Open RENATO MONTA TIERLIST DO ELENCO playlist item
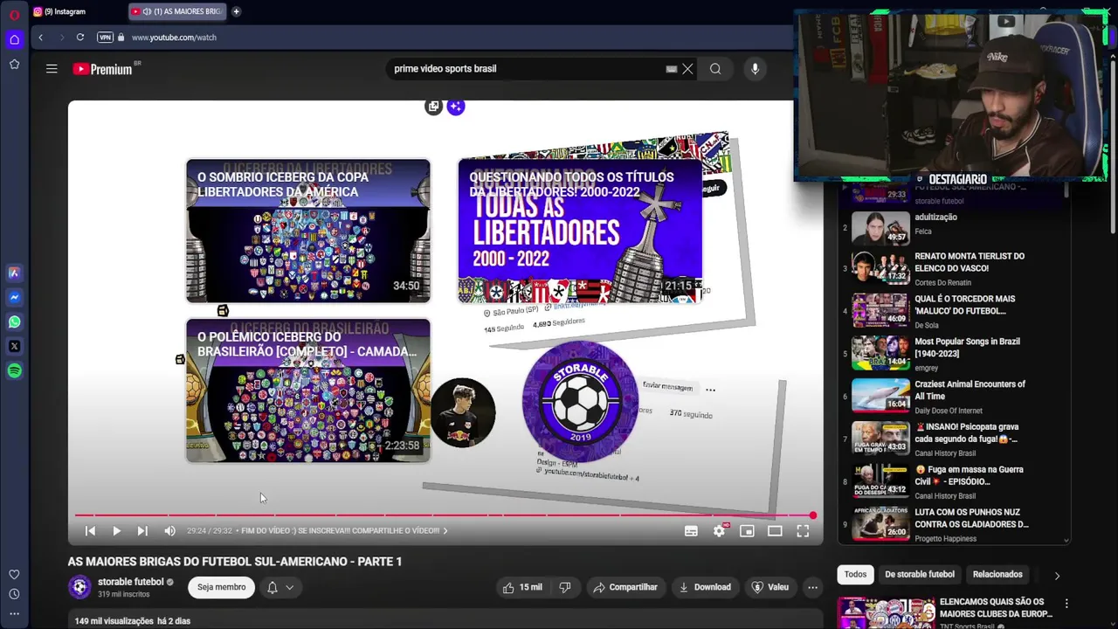Image resolution: width=1118 pixels, height=629 pixels. [952, 268]
